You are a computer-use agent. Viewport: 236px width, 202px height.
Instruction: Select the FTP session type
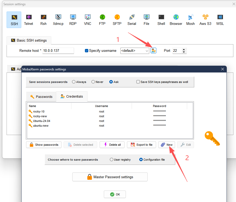102,20
